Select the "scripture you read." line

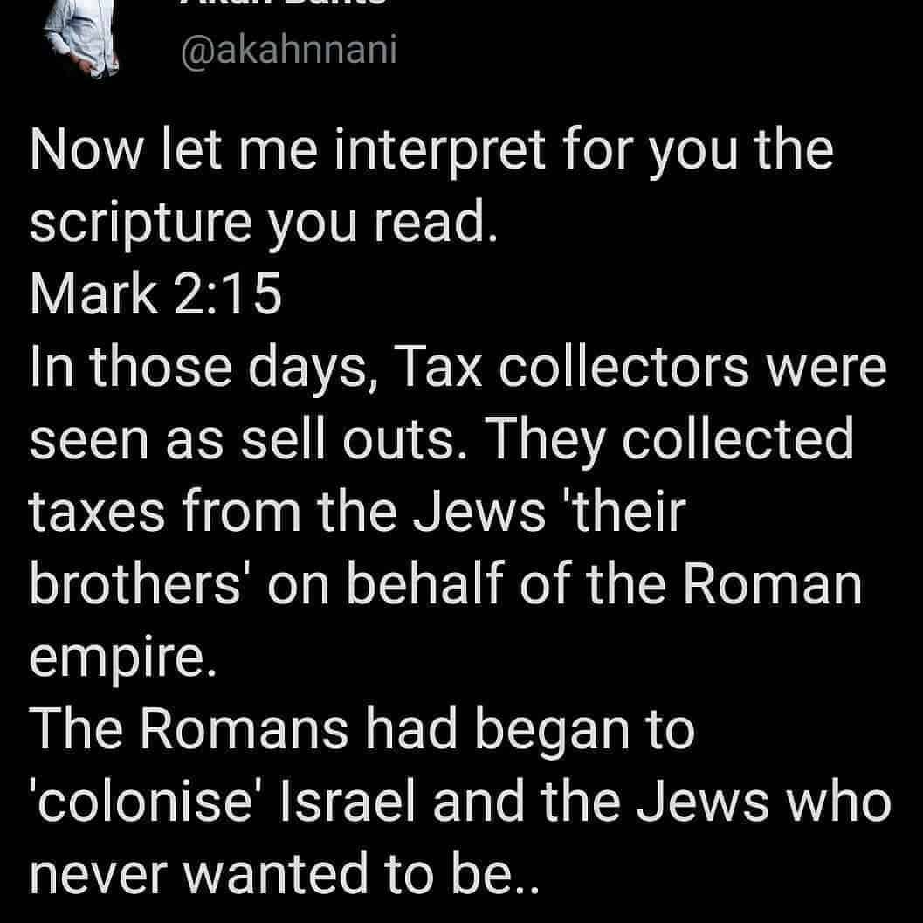263,224
